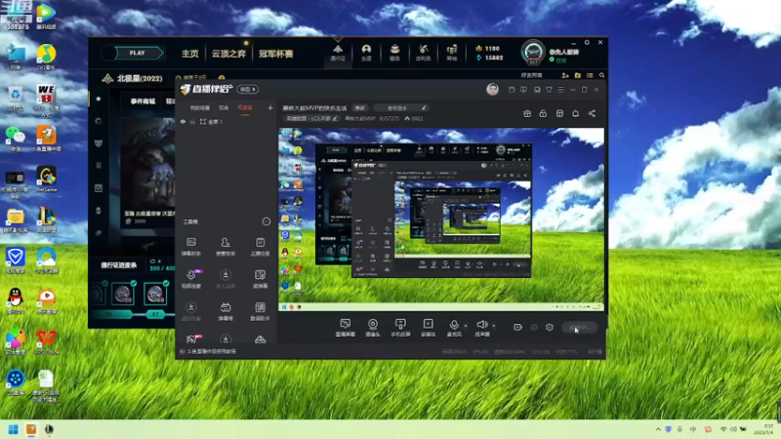The height and width of the screenshot is (439, 781).
Task: Click the battle pass progress bar
Action: tap(132, 314)
